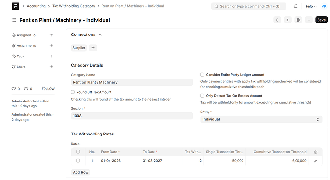Image resolution: width=330 pixels, height=180 pixels.
Task: Save the document
Action: point(321,20)
